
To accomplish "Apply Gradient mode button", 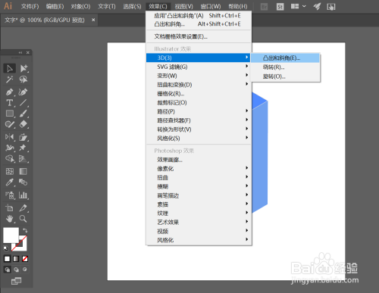I will pyautogui.click(x=16, y=259).
